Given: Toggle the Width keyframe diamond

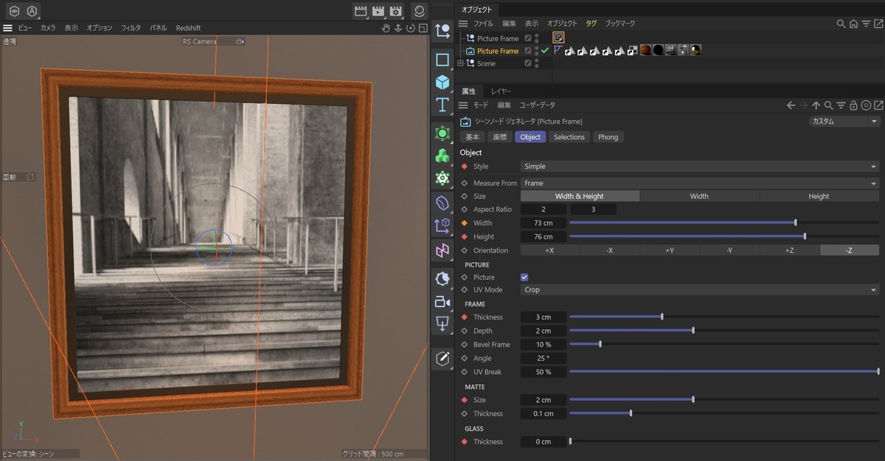Looking at the screenshot, I should click(465, 223).
